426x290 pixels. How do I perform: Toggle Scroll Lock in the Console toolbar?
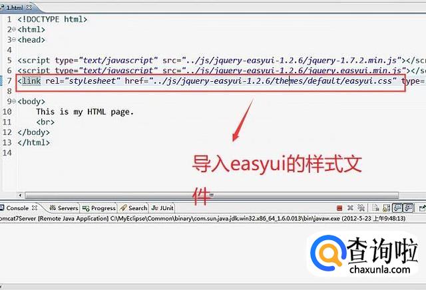point(386,208)
